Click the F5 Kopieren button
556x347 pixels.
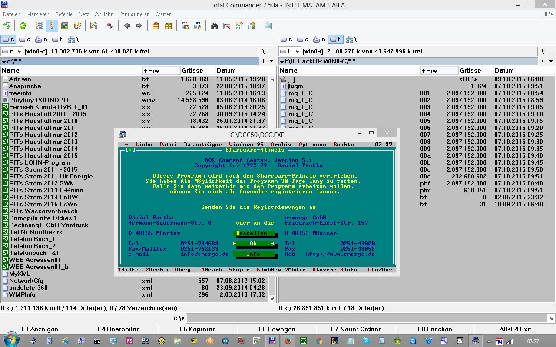pos(198,329)
